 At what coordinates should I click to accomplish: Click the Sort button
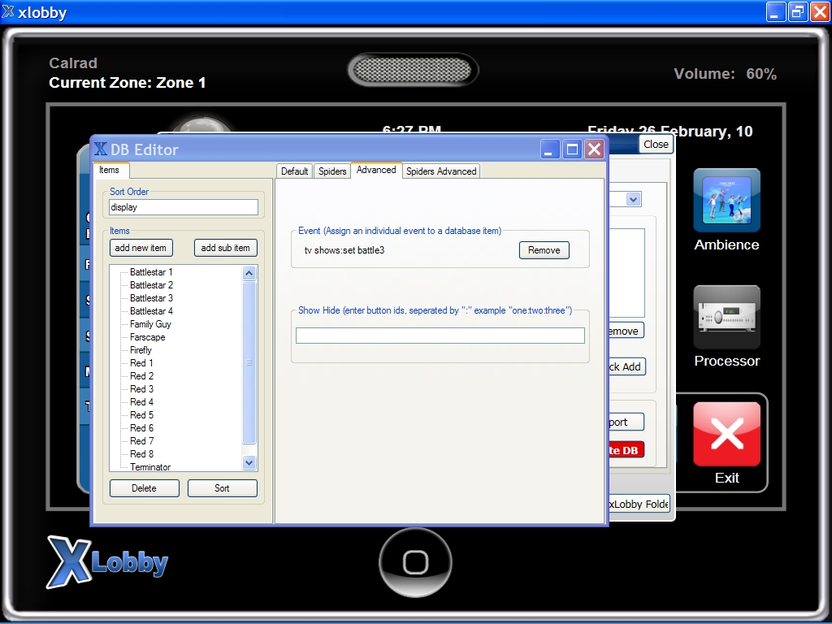tap(223, 488)
